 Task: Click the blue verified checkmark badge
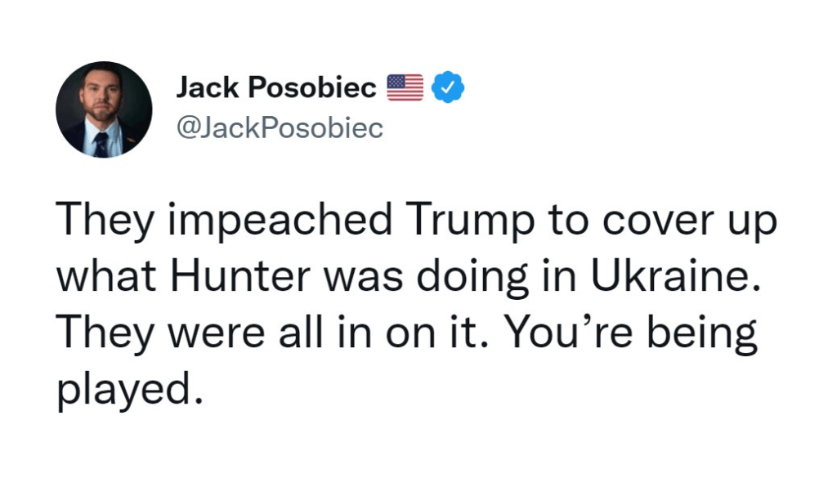tap(448, 87)
